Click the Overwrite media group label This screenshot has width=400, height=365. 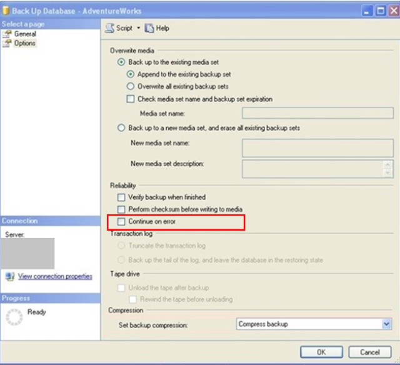tap(132, 51)
